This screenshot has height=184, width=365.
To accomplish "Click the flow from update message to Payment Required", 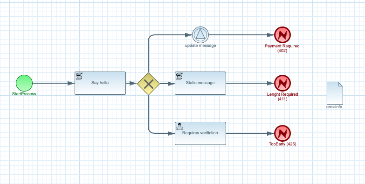I will [241, 35].
